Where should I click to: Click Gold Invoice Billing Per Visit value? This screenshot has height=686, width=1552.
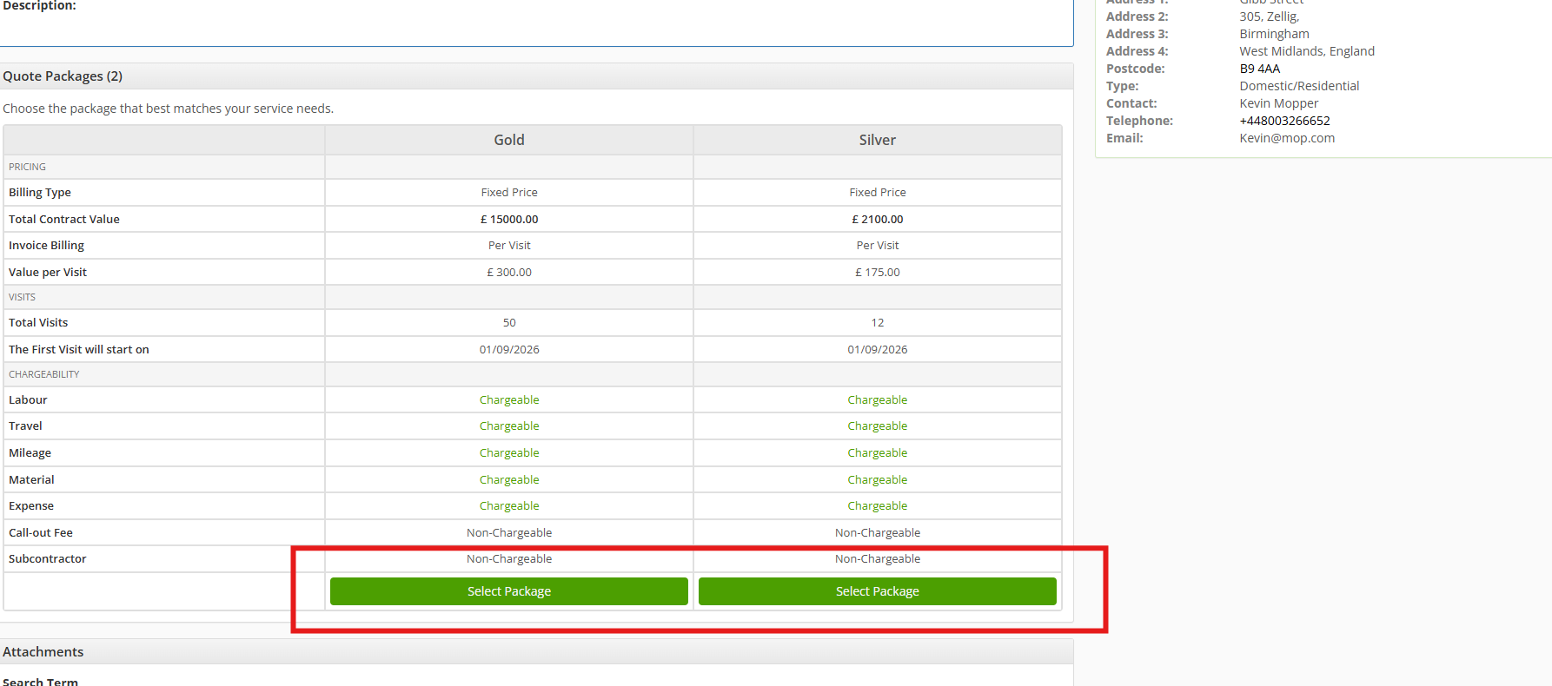tap(509, 246)
